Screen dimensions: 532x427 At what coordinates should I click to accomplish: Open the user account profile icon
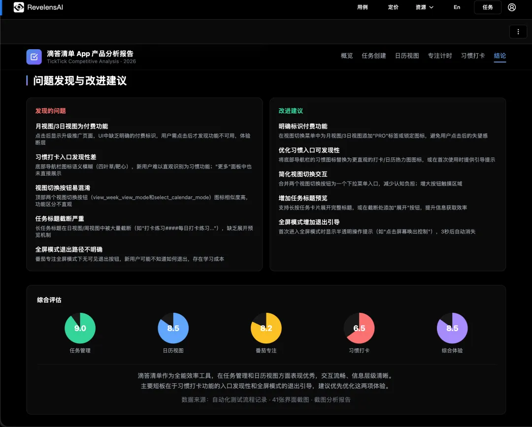pyautogui.click(x=512, y=7)
